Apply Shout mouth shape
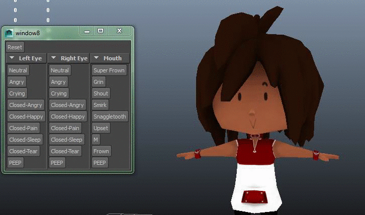 101,93
